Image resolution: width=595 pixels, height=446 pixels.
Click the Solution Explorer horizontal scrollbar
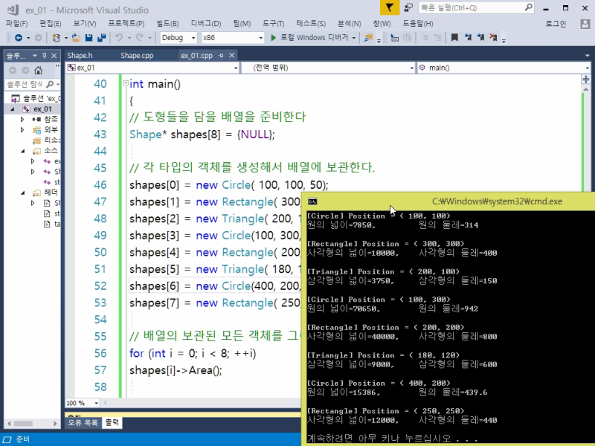pos(32,423)
